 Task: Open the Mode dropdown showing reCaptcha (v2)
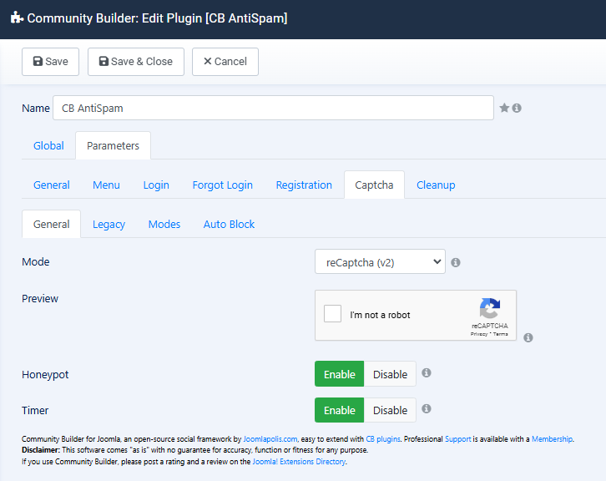coord(380,261)
